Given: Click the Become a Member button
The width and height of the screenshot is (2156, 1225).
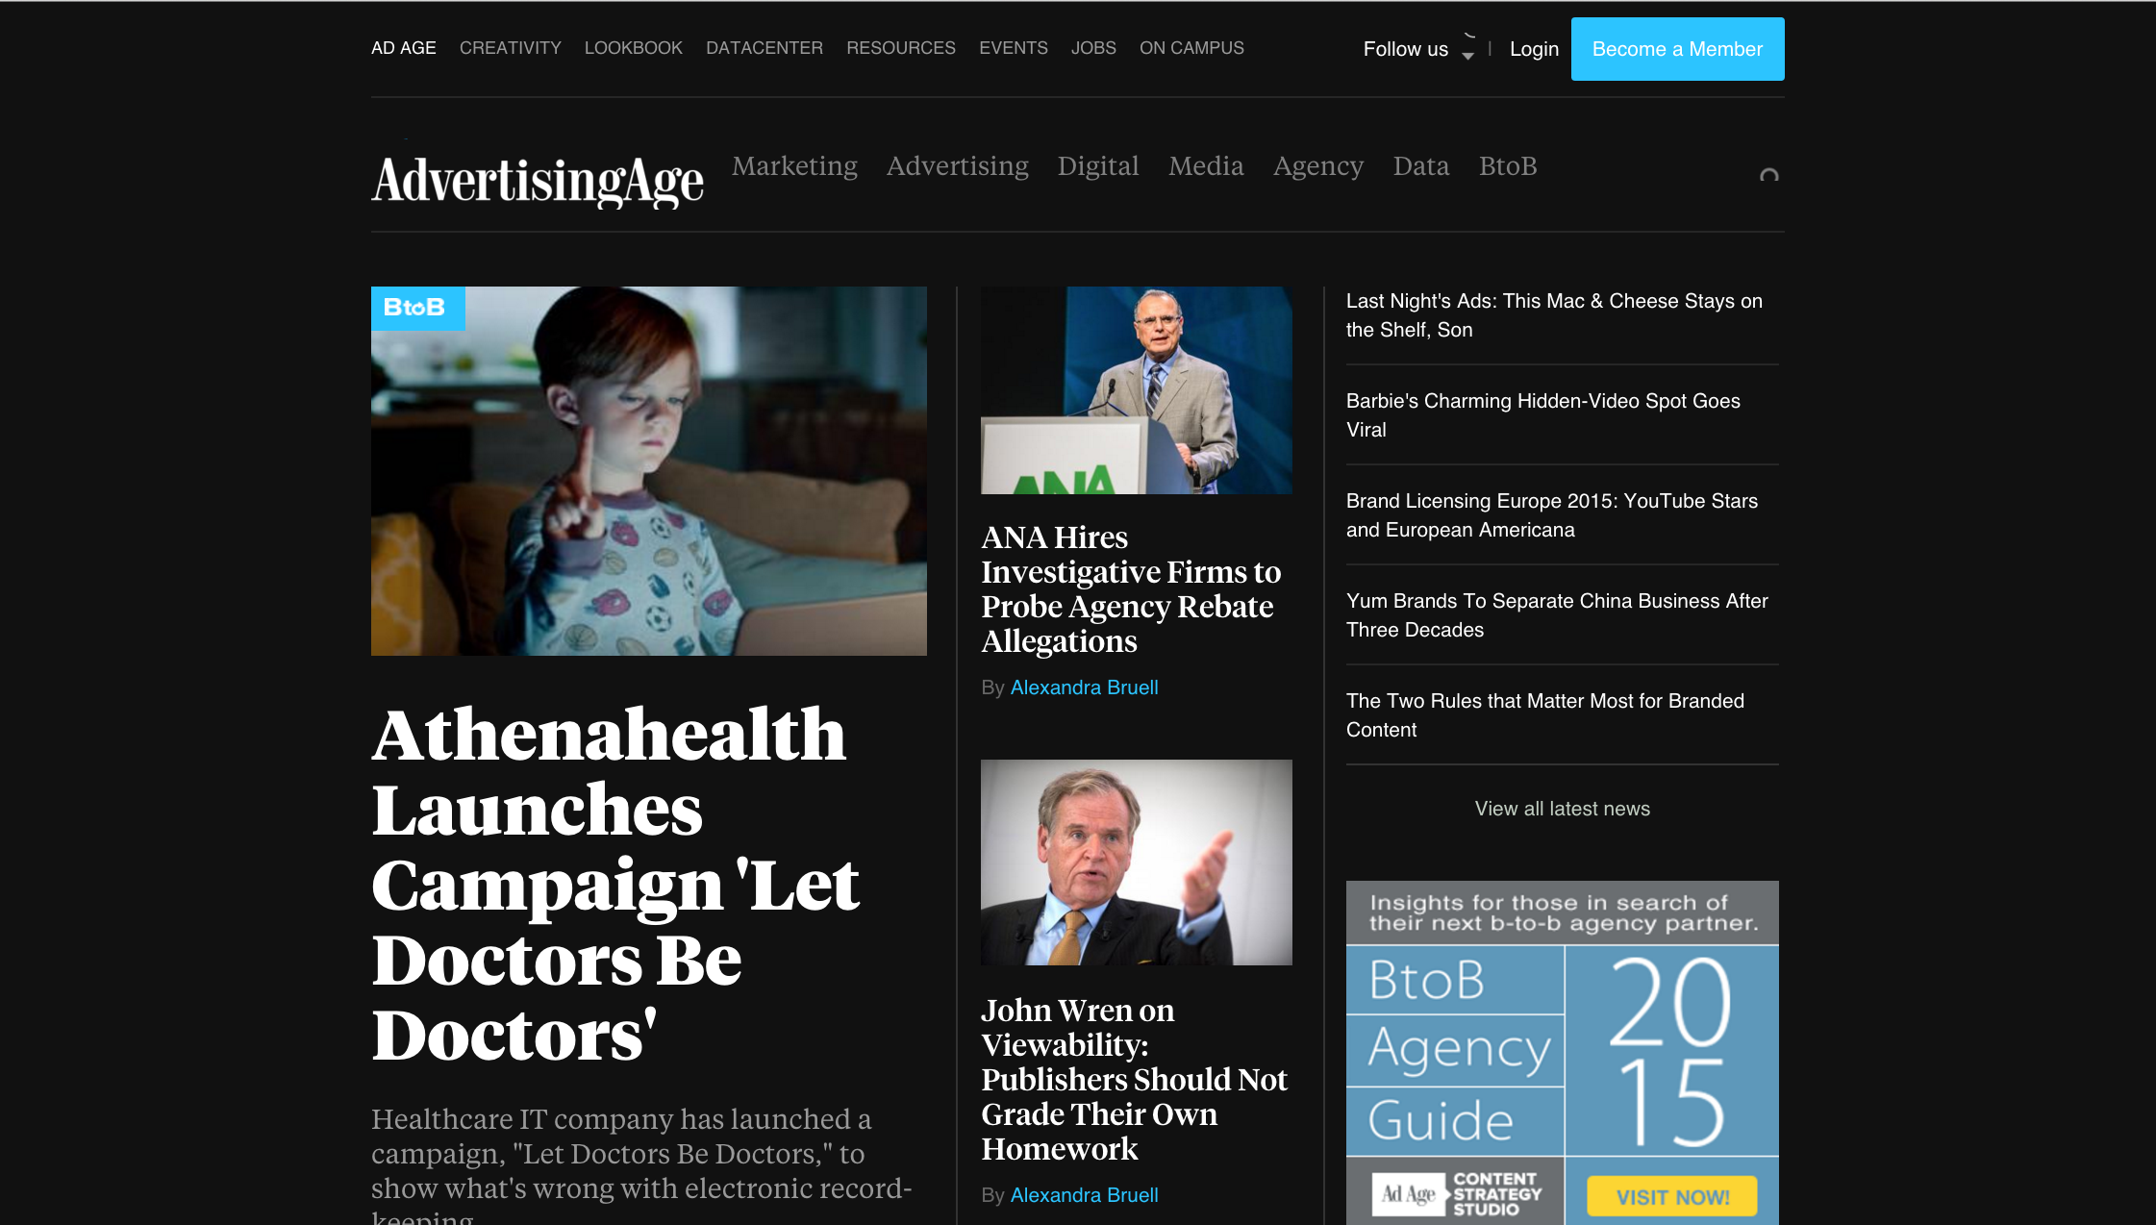Looking at the screenshot, I should (1677, 49).
